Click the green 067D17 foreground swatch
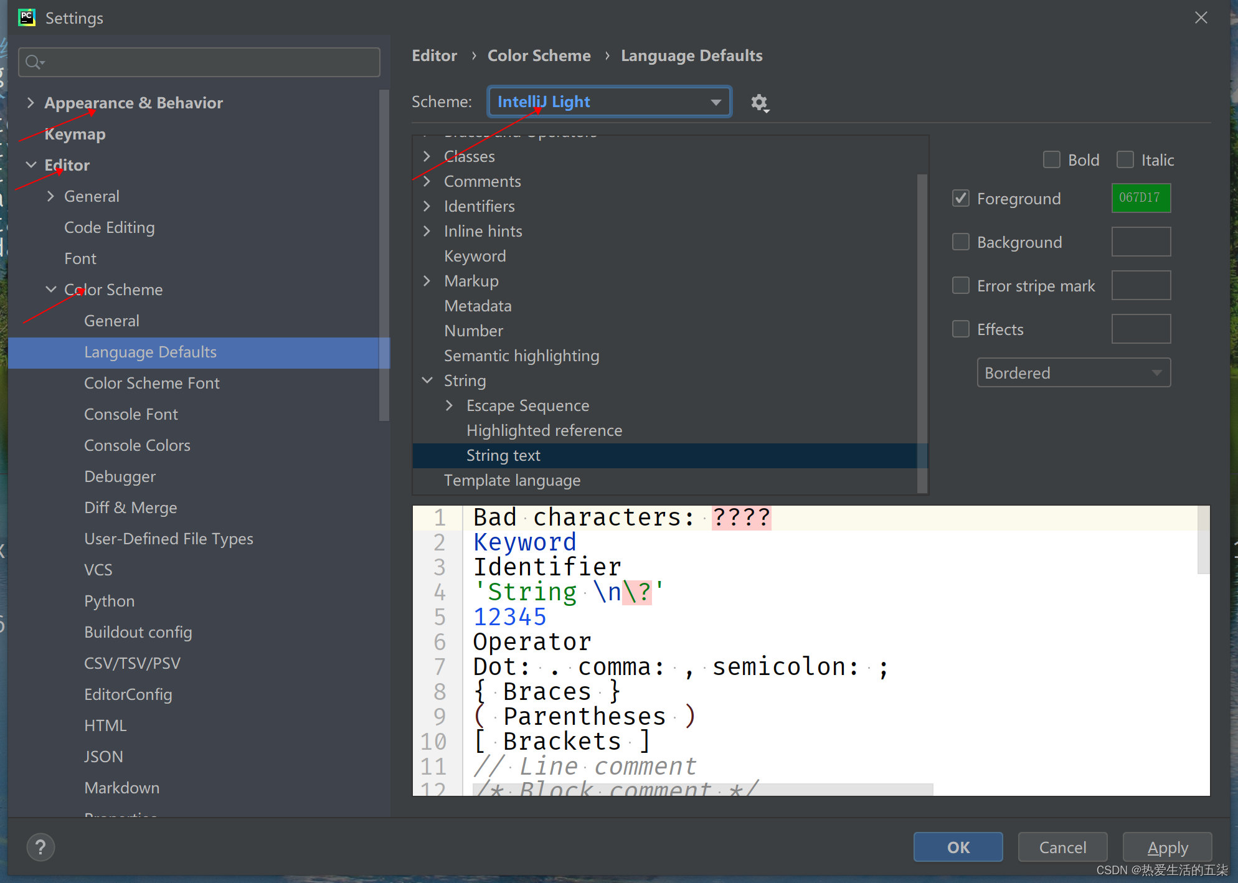This screenshot has height=883, width=1238. pyautogui.click(x=1141, y=198)
